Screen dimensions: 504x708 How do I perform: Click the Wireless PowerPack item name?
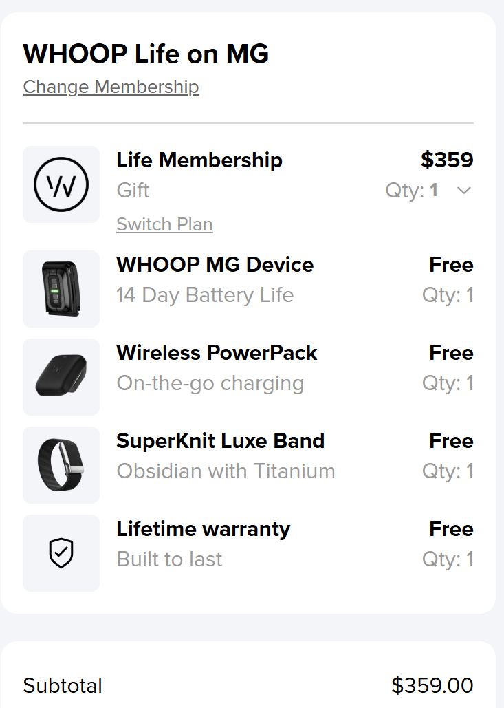coord(217,353)
